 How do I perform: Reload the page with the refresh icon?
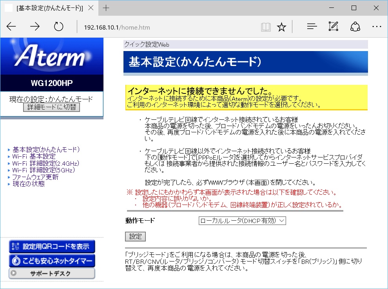click(x=59, y=27)
